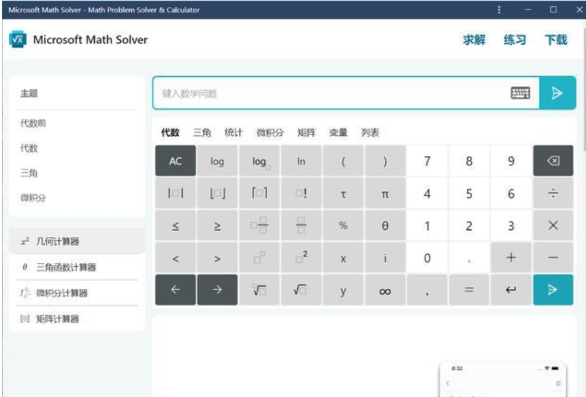Insert a simple fraction template
The height and width of the screenshot is (397, 586).
pyautogui.click(x=301, y=226)
